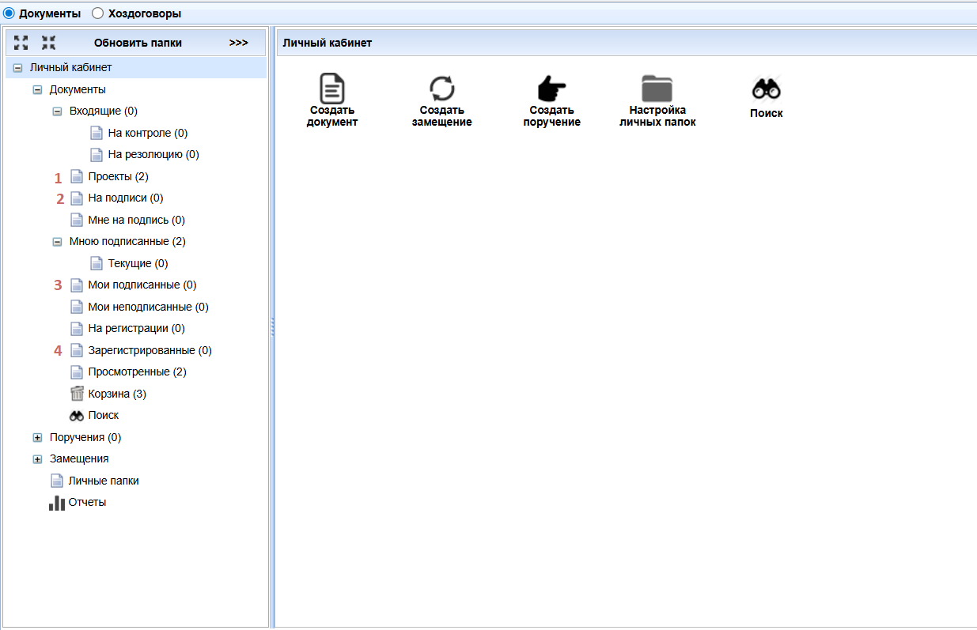Click the expand-all arrows icon in tree header
This screenshot has height=630, width=977.
coord(21,43)
